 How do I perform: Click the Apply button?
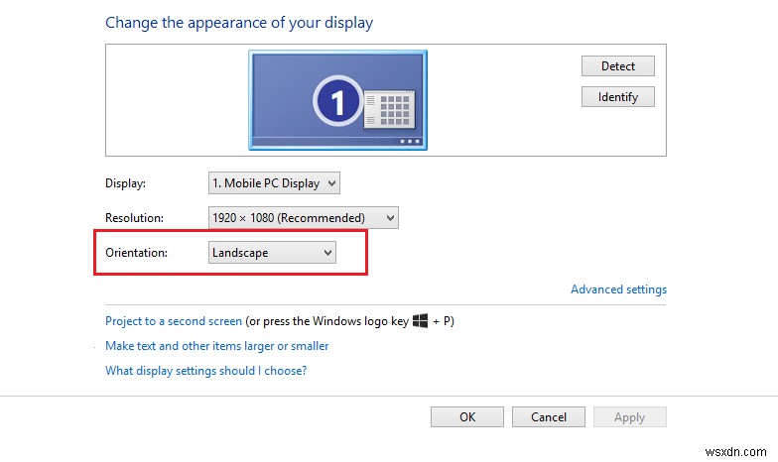point(629,417)
